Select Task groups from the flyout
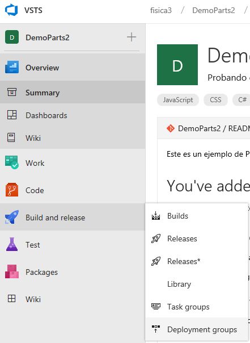Viewport: 250px width, 343px height. click(x=197, y=307)
